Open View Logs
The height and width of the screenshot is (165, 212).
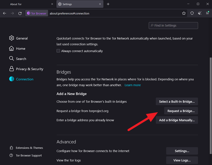(182, 160)
